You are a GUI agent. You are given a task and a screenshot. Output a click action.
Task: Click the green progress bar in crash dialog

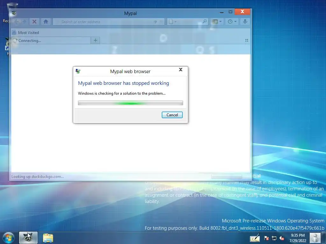pos(130,103)
